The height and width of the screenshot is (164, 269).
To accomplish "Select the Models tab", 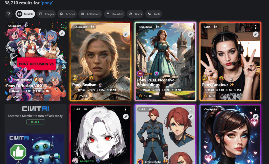I will (x=25, y=14).
